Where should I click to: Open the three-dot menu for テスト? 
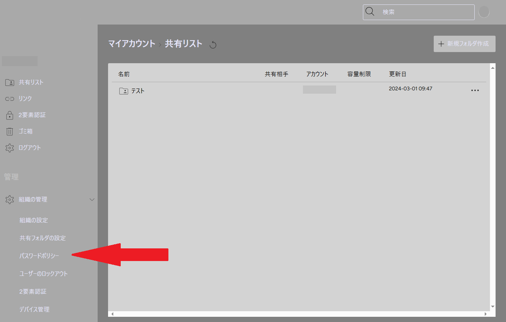[x=475, y=90]
